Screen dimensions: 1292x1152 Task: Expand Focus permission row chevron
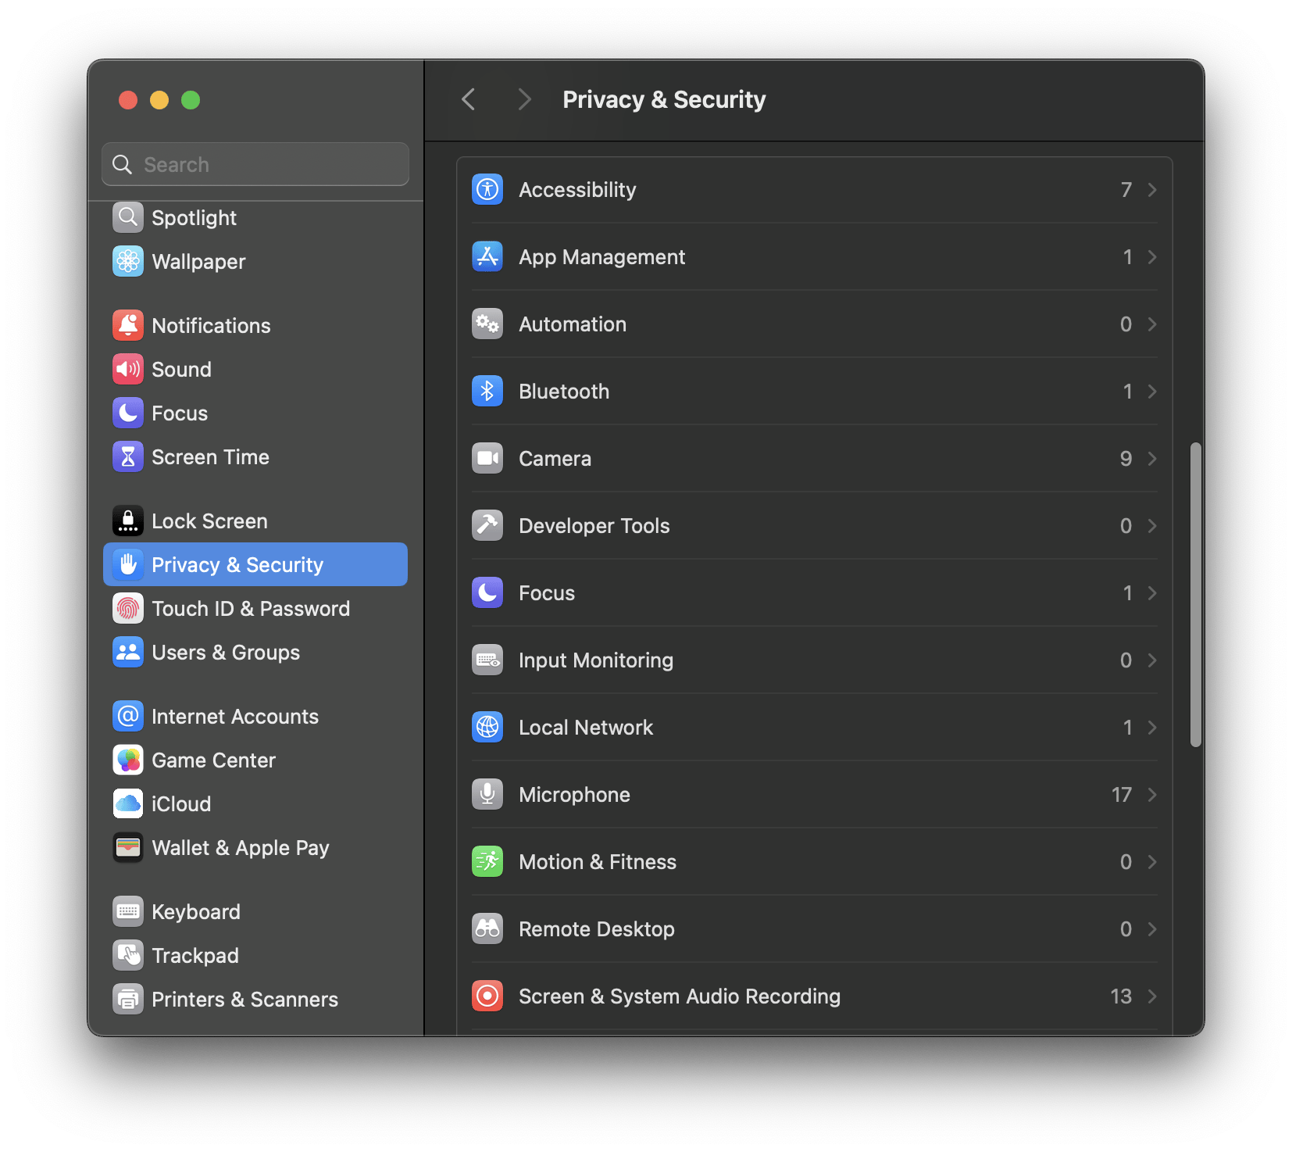coord(1152,593)
